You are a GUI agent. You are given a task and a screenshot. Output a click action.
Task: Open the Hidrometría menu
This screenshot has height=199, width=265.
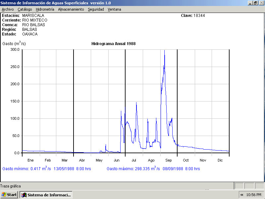click(45, 9)
